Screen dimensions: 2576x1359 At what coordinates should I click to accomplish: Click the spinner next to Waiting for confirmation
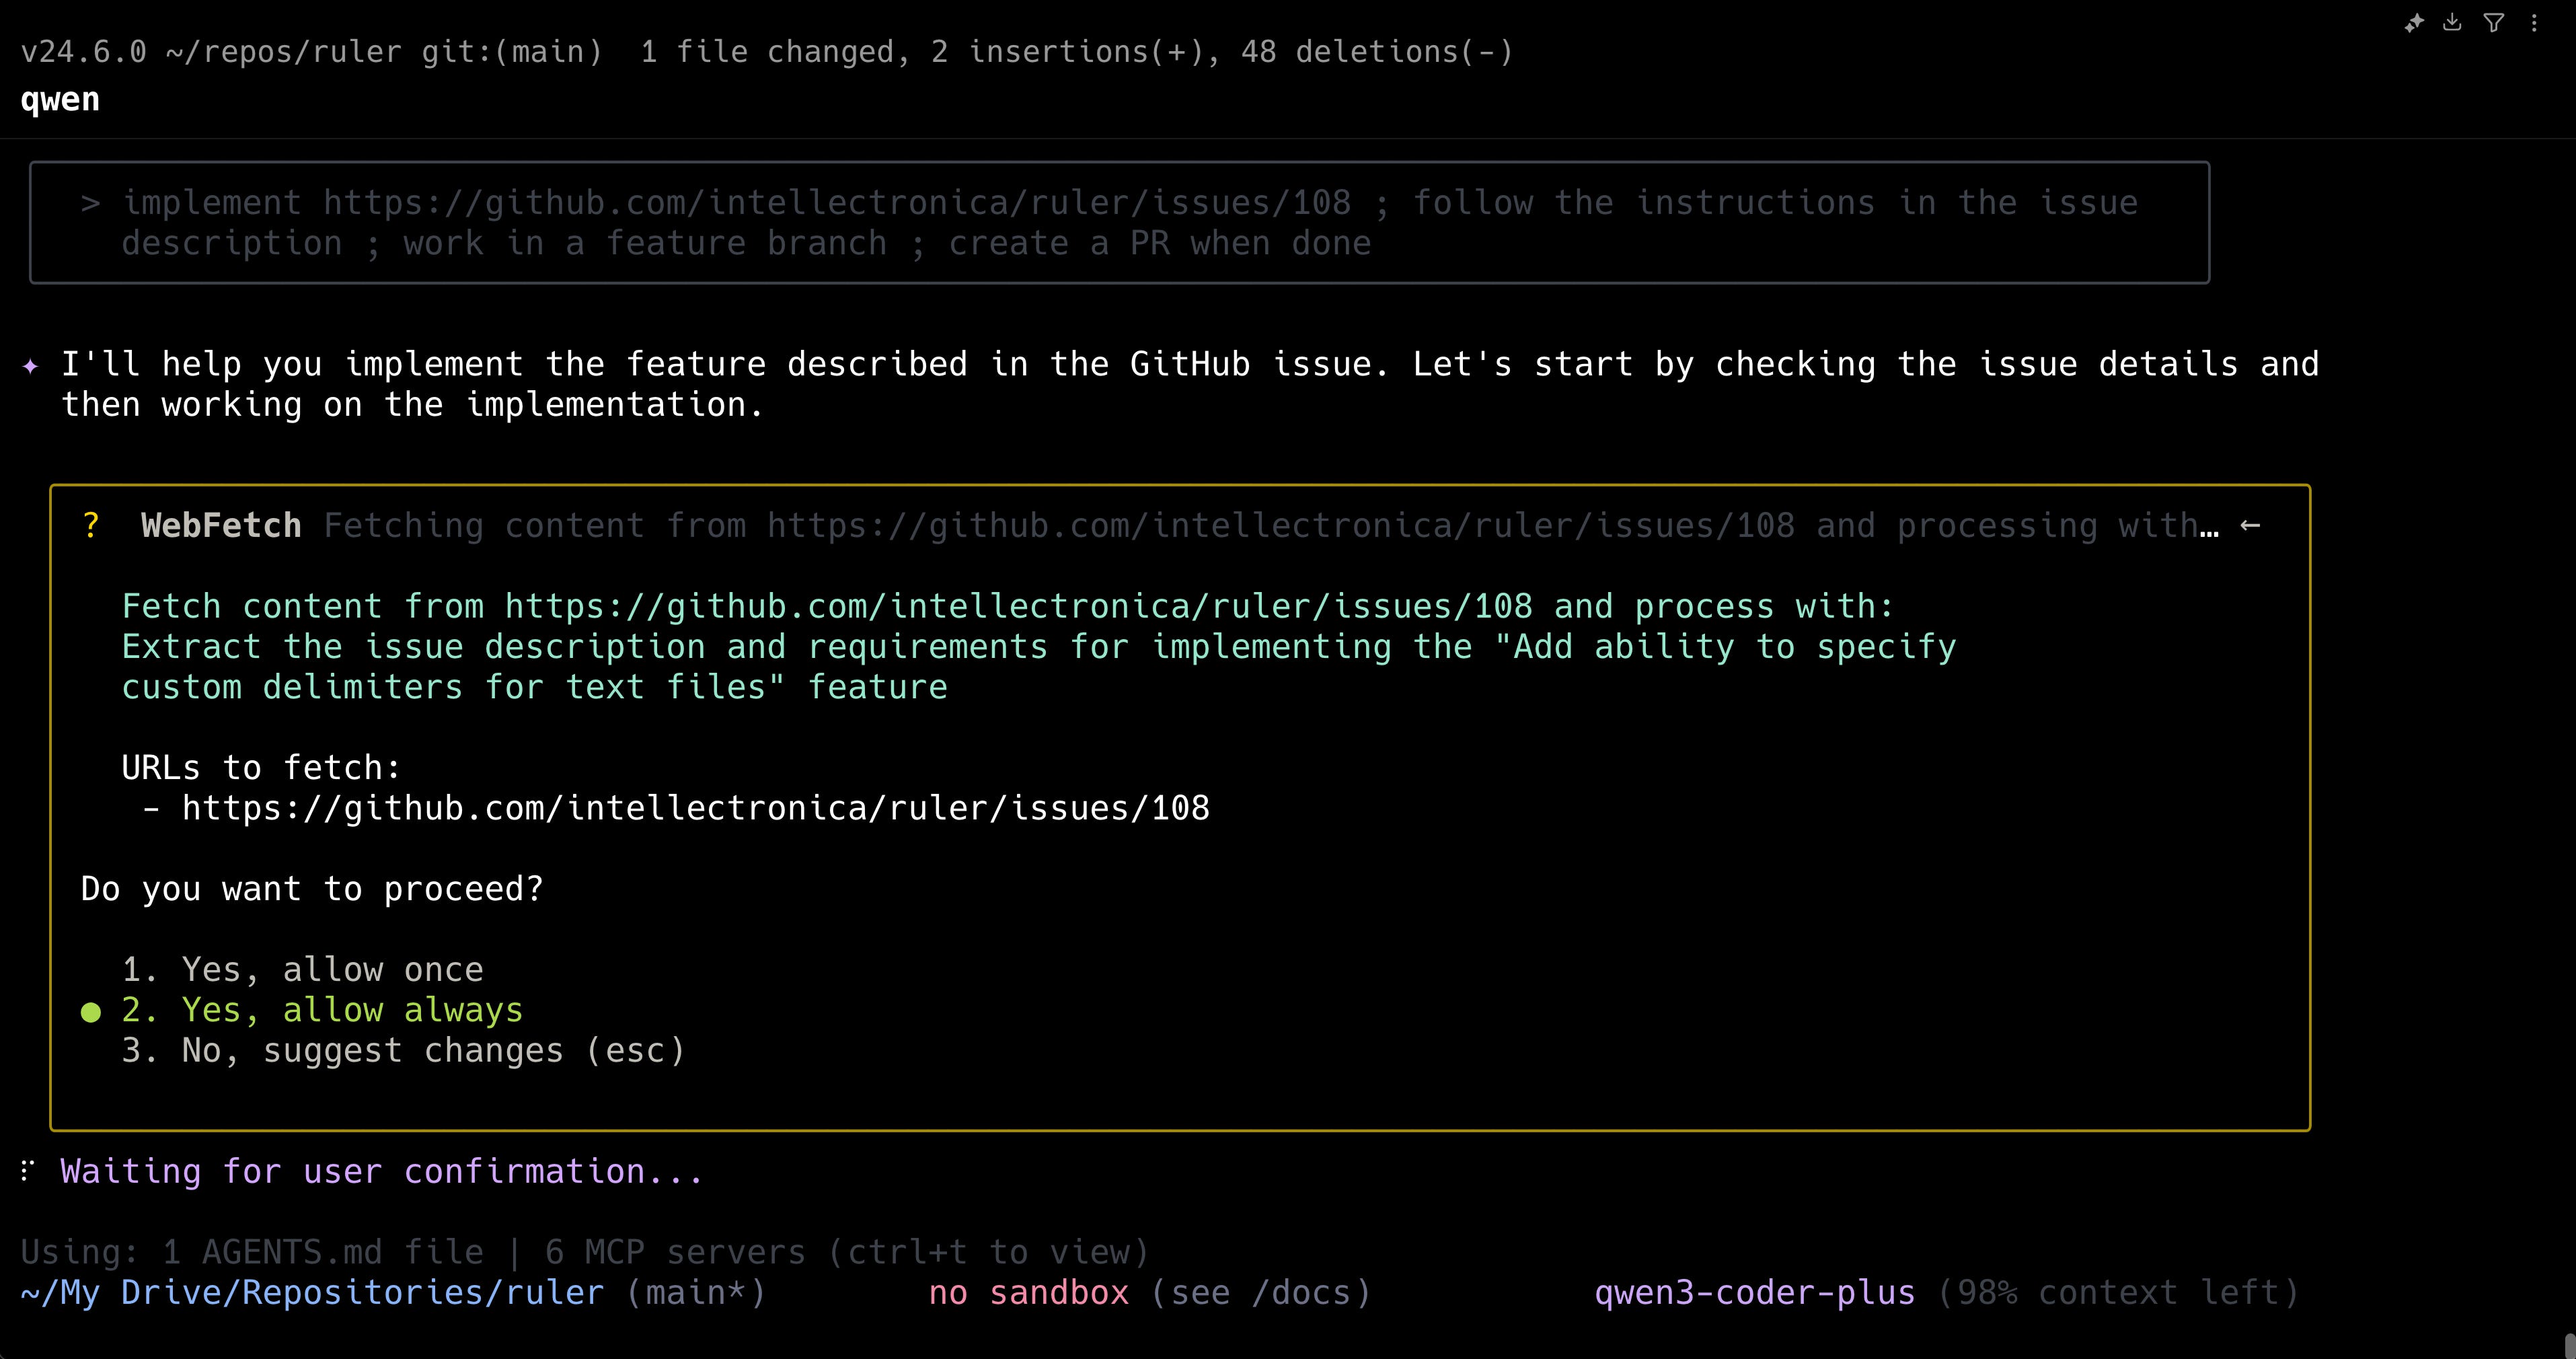pos(28,1170)
